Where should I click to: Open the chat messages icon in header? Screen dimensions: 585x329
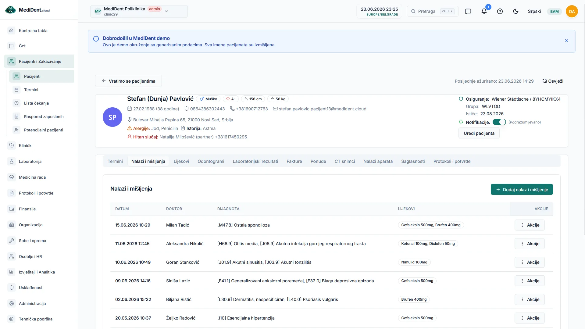[468, 11]
